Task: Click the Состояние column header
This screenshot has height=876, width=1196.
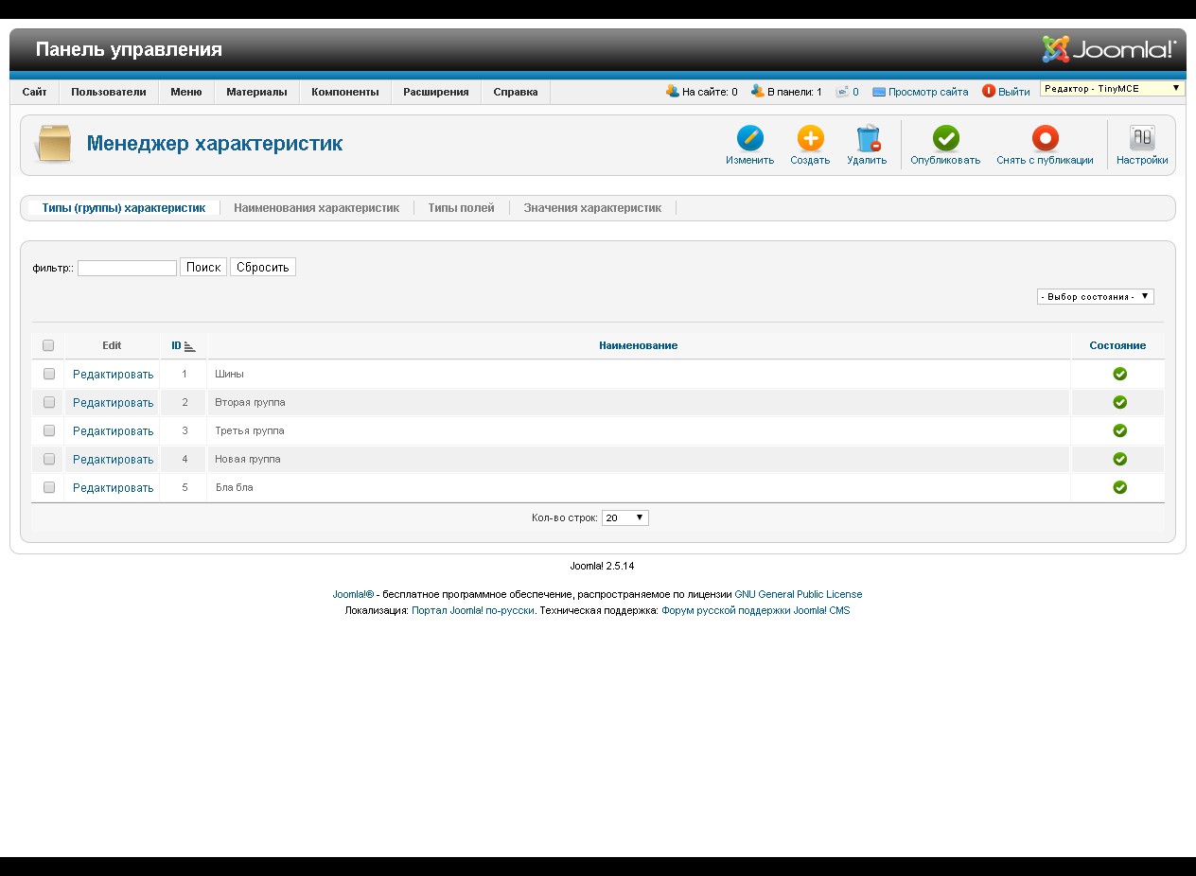Action: point(1117,346)
